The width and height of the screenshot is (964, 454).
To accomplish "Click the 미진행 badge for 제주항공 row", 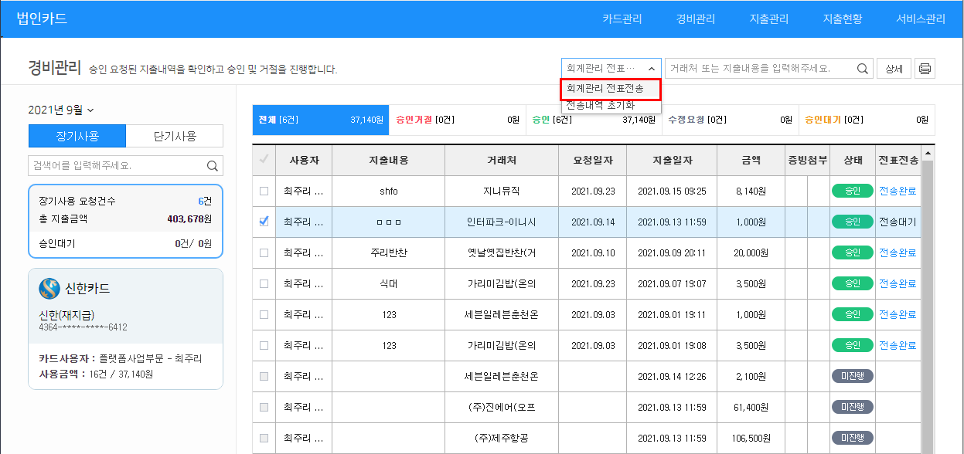I will [852, 438].
